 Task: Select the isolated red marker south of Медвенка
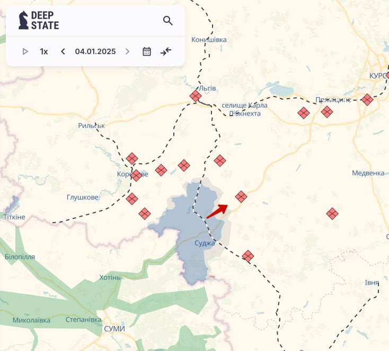pos(332,214)
